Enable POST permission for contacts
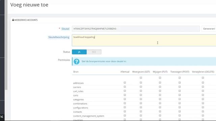 tap(180, 111)
